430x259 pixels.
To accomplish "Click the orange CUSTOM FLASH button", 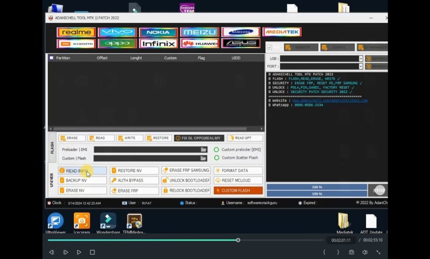I will (238, 190).
